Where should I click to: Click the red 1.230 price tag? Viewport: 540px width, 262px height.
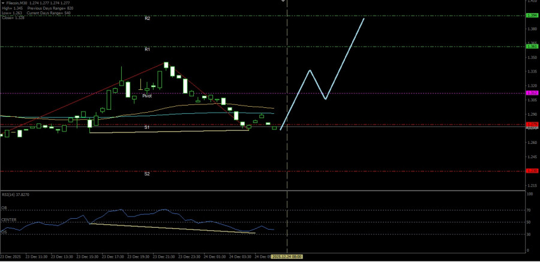point(532,171)
